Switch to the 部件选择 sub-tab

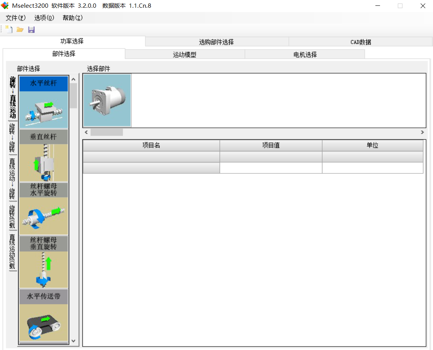(64, 54)
